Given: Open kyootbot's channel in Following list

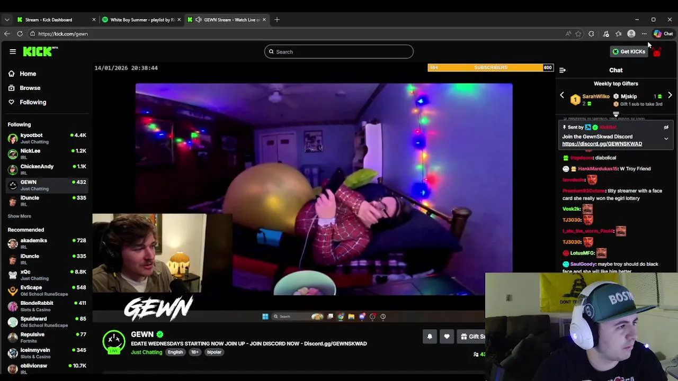Looking at the screenshot, I should [x=47, y=138].
